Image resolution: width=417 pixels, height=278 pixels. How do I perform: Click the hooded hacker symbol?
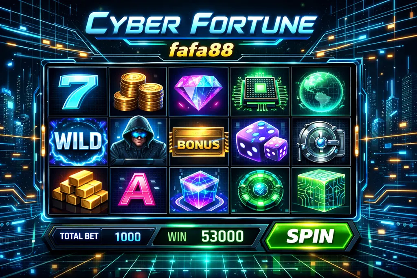click(138, 142)
